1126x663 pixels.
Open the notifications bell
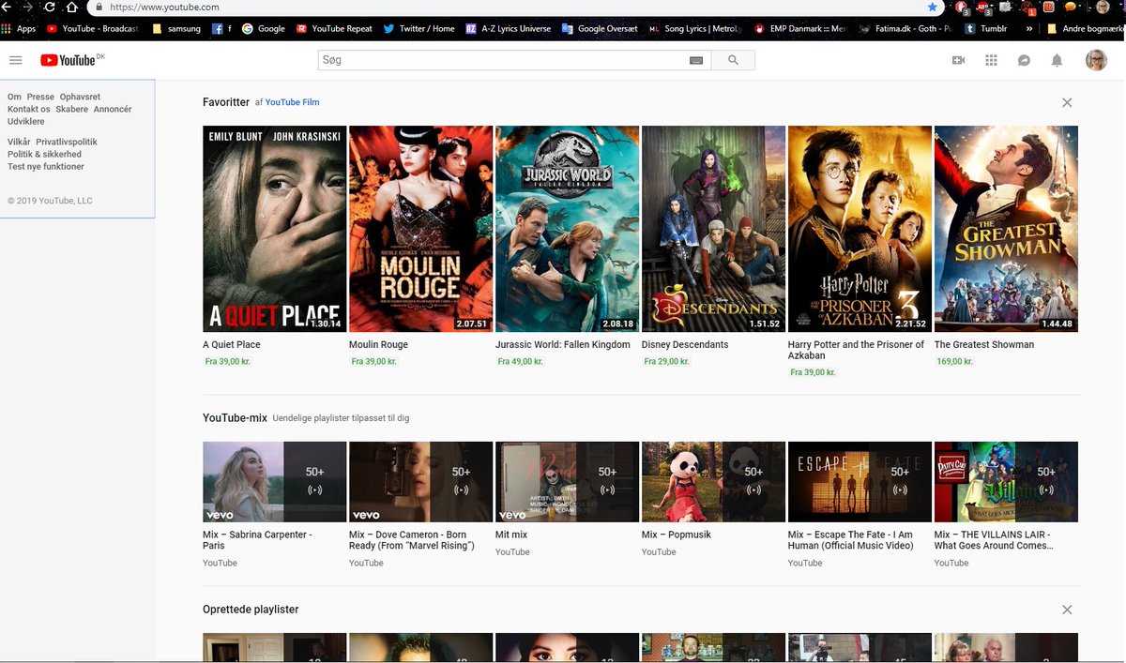pyautogui.click(x=1057, y=60)
